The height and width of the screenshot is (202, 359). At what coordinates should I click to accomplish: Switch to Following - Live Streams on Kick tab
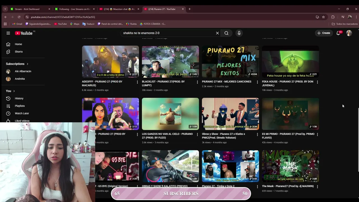tap(74, 9)
